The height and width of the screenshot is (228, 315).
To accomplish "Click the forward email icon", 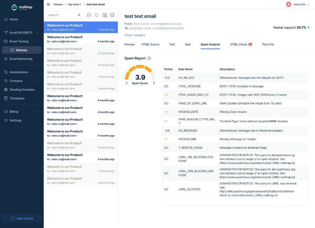I will coord(104,15).
